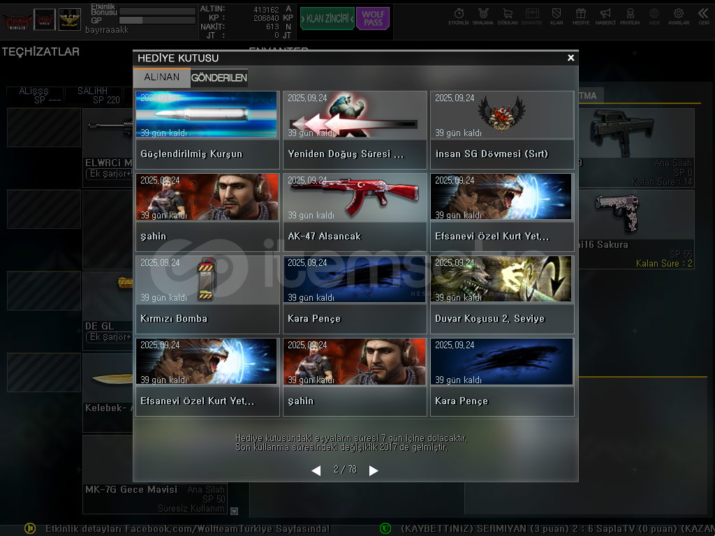
Task: Click the Etkinlik Bonusu progress bar
Action: click(x=157, y=11)
